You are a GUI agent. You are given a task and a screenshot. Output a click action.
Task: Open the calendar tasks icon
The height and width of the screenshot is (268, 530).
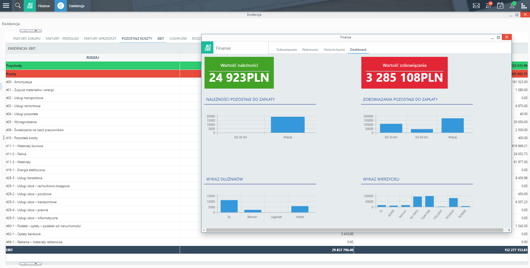click(500, 6)
